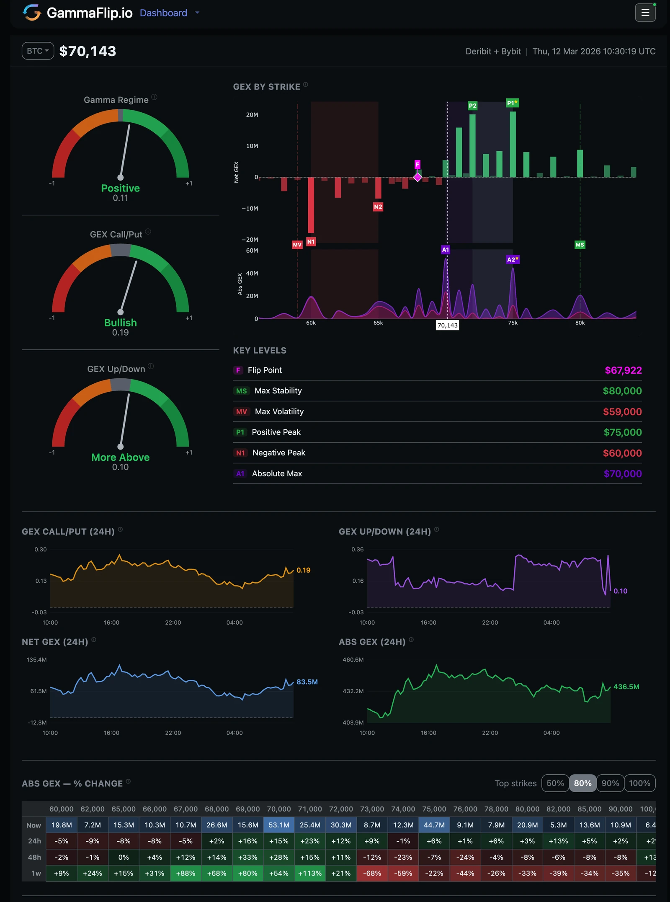The height and width of the screenshot is (902, 670).
Task: Select the P2 marker on the GEX chart
Action: click(472, 105)
